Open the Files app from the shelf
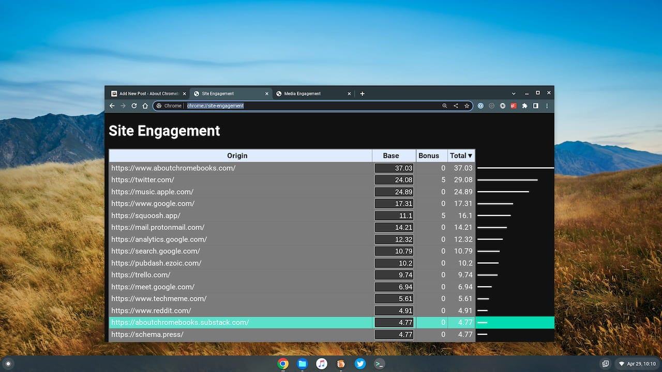 (x=303, y=364)
